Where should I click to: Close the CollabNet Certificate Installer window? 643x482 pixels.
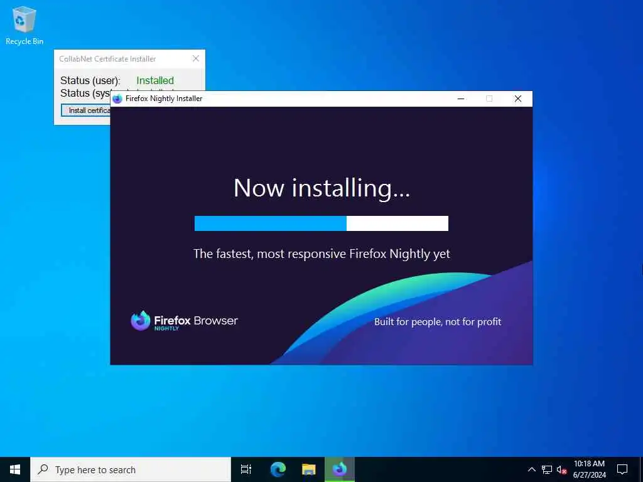click(196, 58)
